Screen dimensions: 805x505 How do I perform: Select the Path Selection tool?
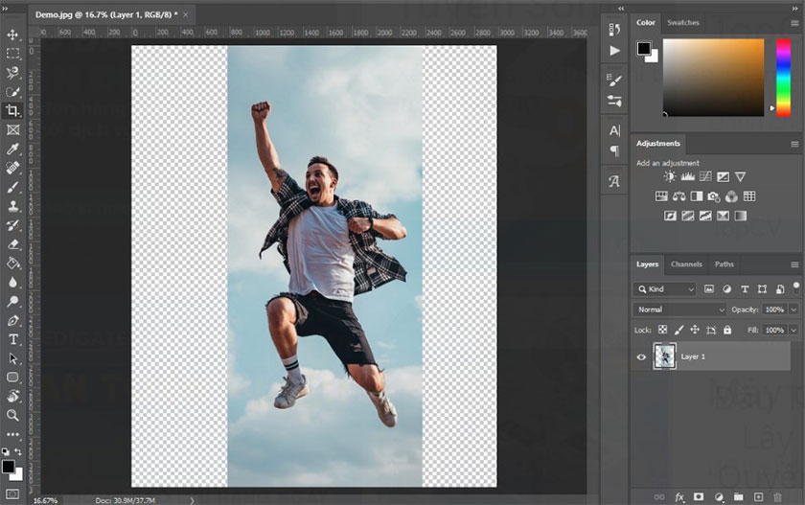click(x=12, y=358)
